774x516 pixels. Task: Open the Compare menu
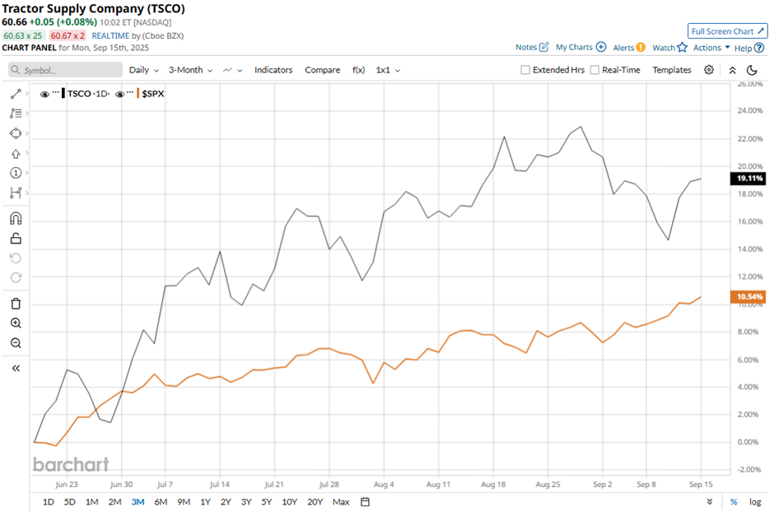click(x=322, y=70)
